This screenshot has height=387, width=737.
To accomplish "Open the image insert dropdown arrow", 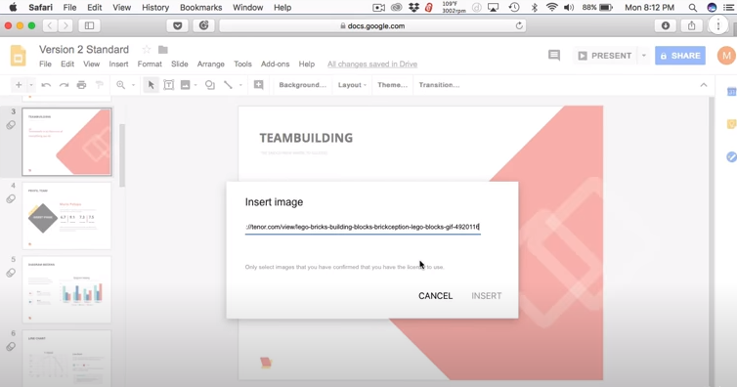I will (x=195, y=85).
